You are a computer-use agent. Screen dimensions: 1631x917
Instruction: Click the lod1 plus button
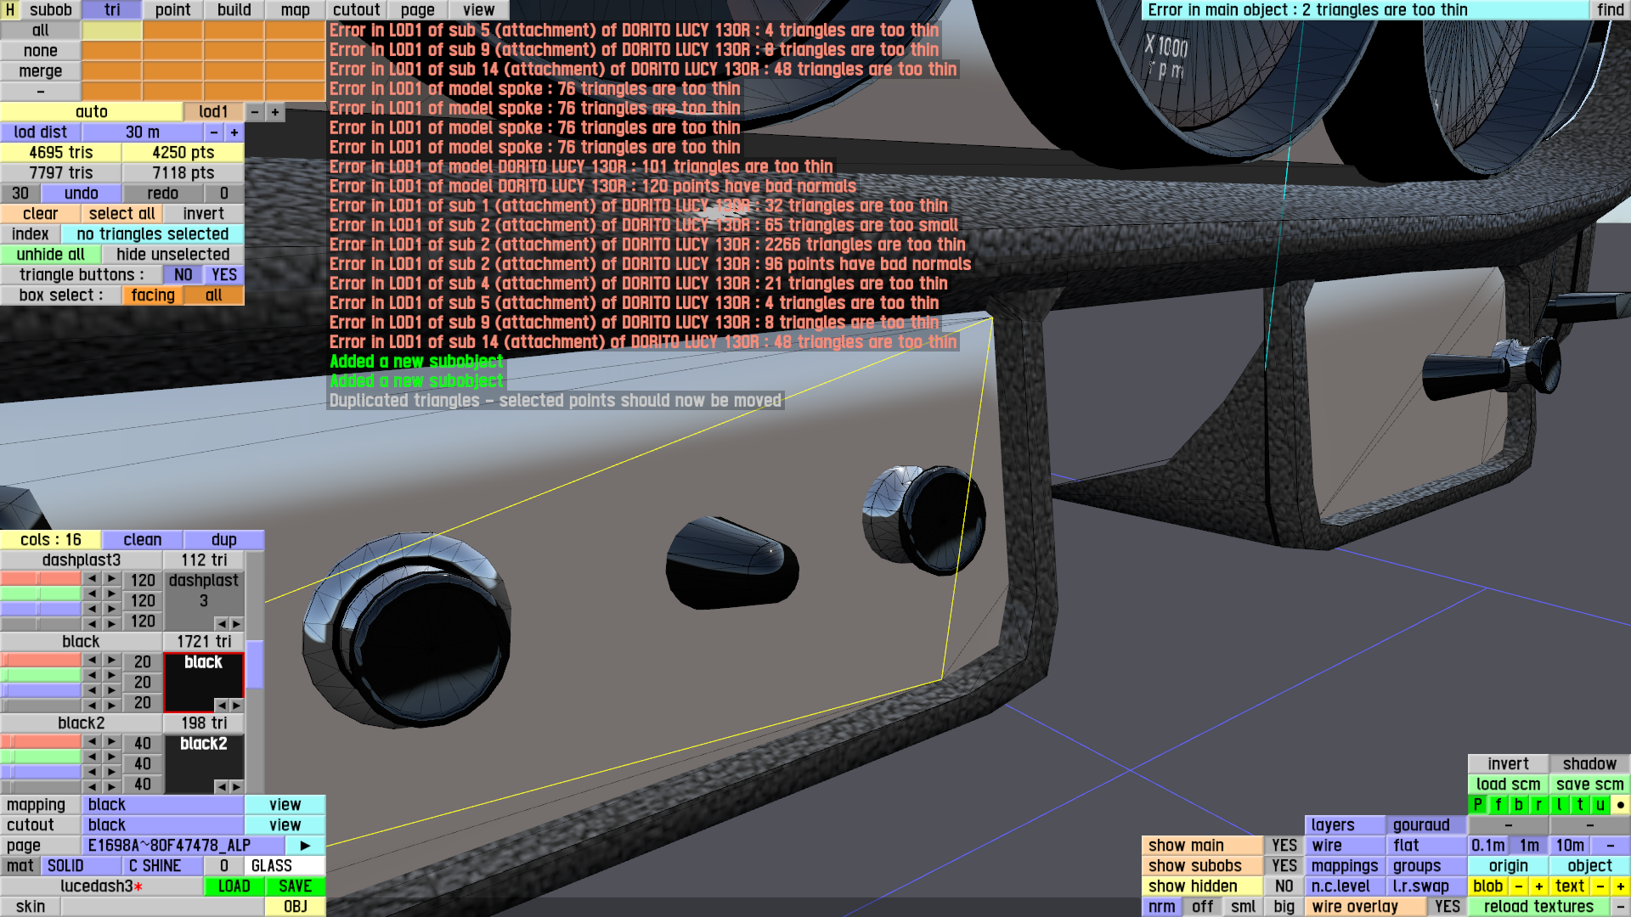tap(275, 112)
